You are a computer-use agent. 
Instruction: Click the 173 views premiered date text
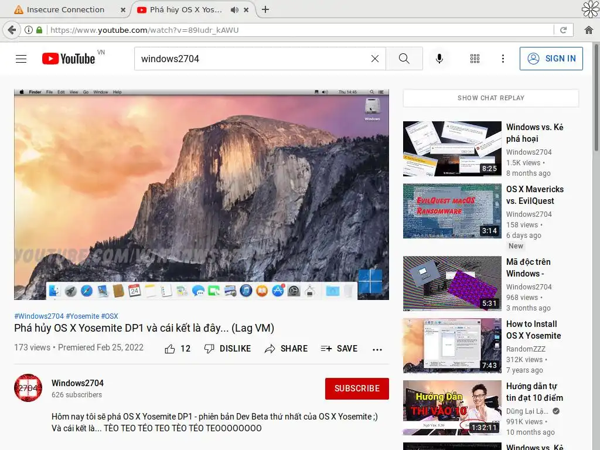(79, 347)
